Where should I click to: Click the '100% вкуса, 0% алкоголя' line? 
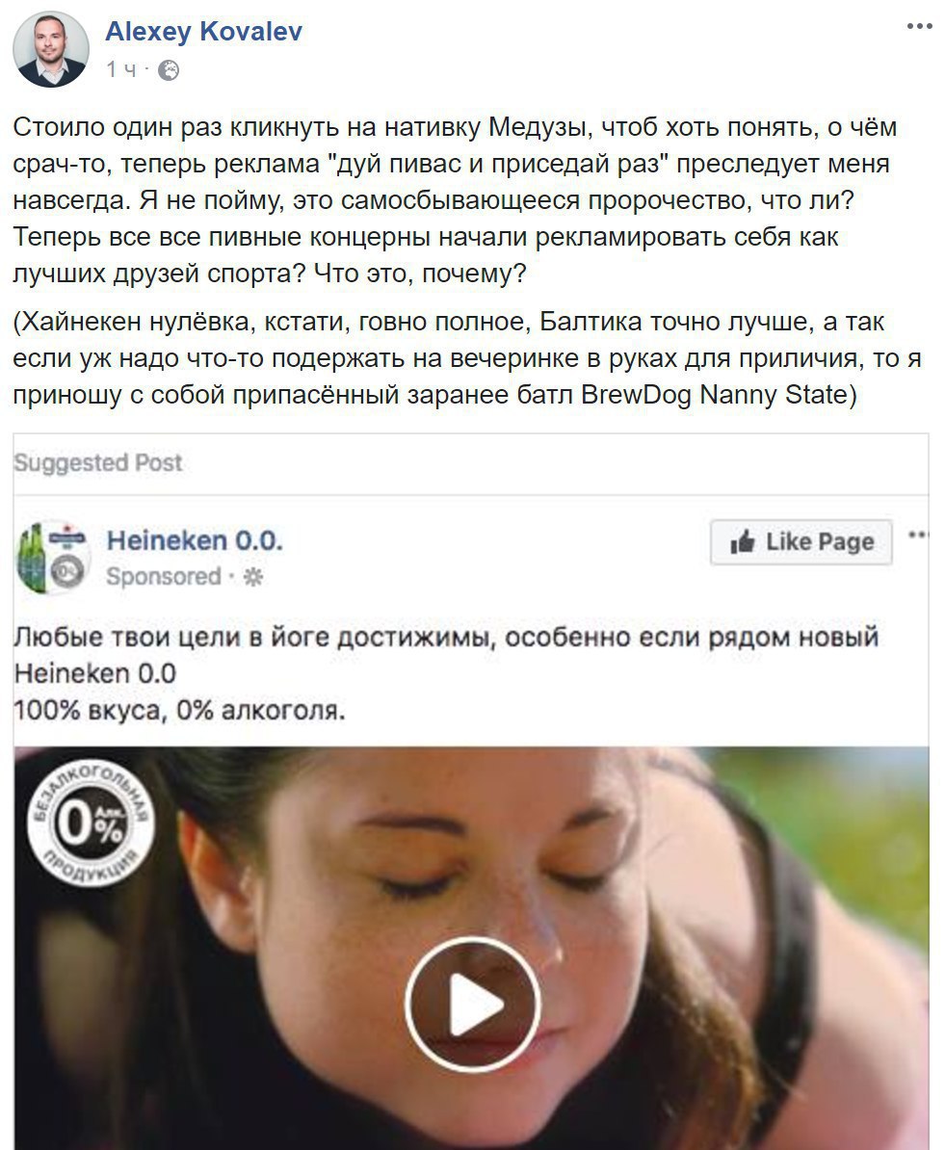click(180, 711)
